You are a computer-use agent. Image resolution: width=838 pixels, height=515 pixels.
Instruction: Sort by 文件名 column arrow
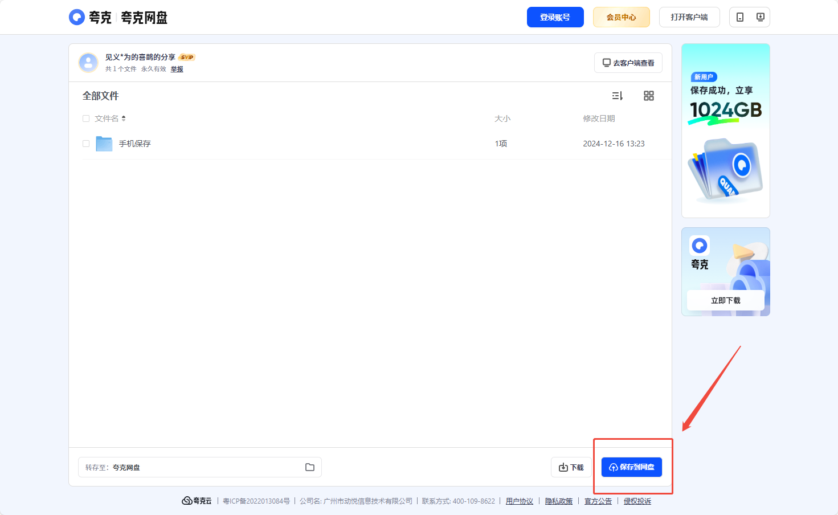(x=124, y=118)
